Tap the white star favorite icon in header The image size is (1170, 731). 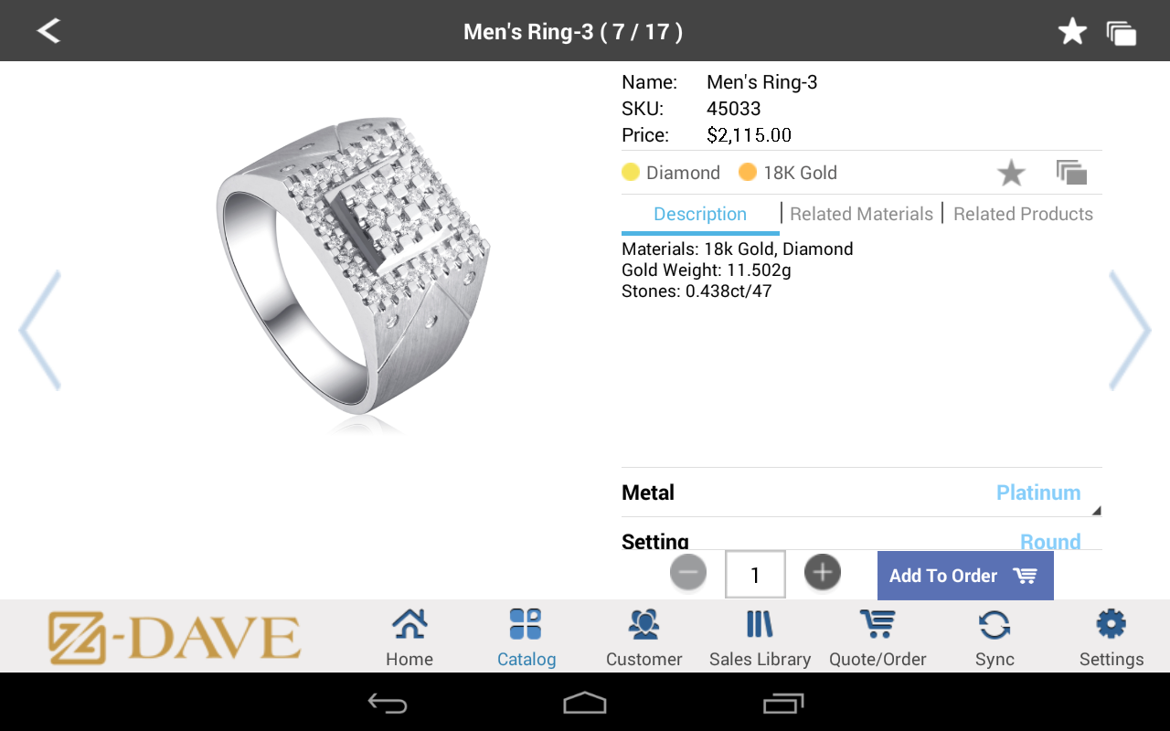pyautogui.click(x=1072, y=32)
